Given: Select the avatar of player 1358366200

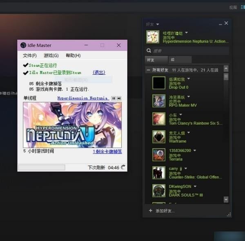Looking at the screenshot, I should click(x=158, y=155).
